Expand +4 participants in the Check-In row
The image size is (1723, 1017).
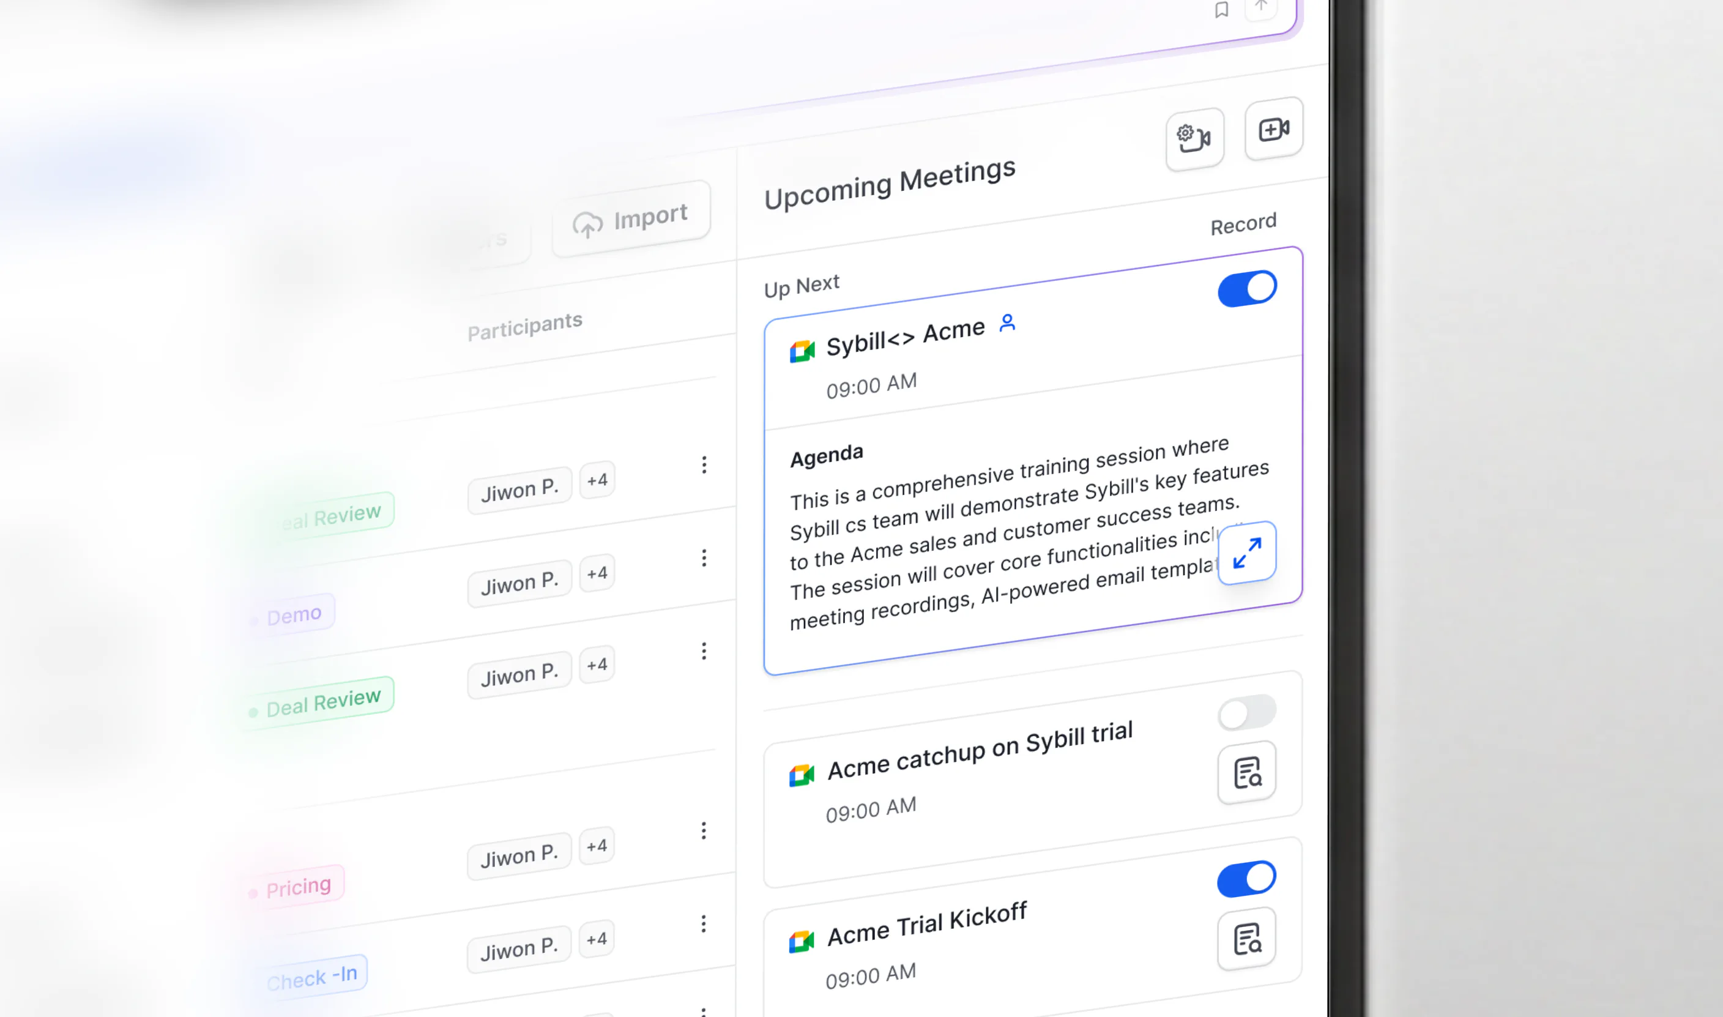(597, 939)
